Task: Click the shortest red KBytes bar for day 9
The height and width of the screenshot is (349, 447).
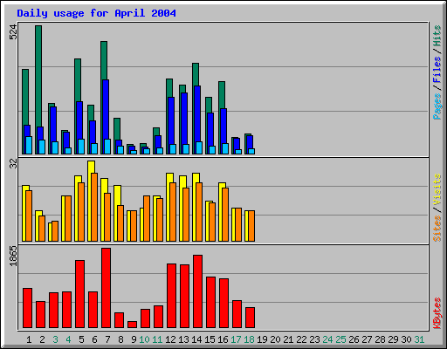Action: point(132,325)
